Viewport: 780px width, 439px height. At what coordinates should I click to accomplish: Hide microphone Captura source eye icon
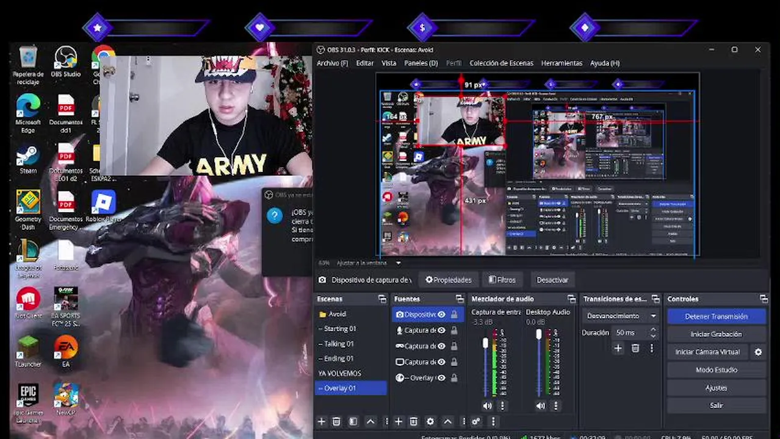(441, 330)
